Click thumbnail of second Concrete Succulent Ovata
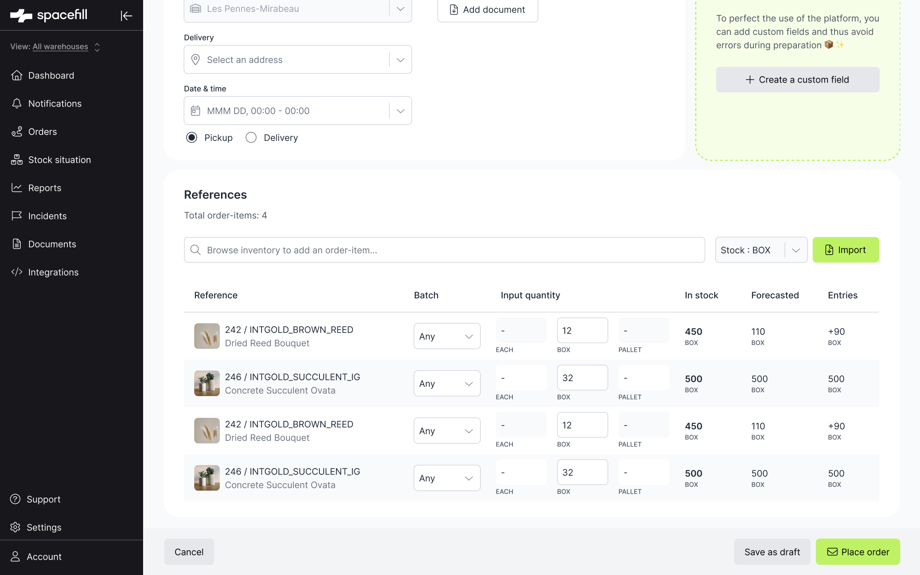The height and width of the screenshot is (575, 920). [207, 478]
